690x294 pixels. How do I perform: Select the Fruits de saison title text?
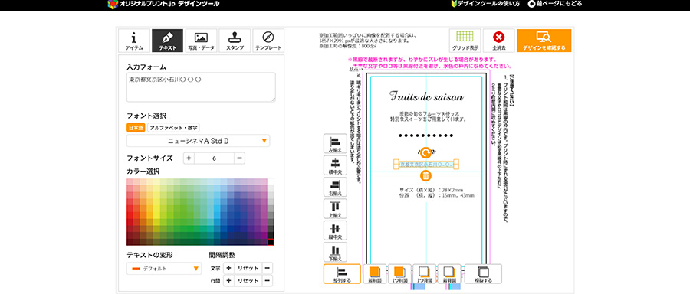pyautogui.click(x=426, y=96)
